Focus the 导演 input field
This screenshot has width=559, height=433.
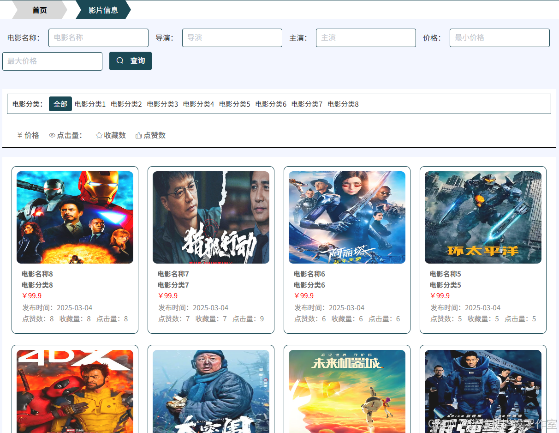pyautogui.click(x=232, y=38)
